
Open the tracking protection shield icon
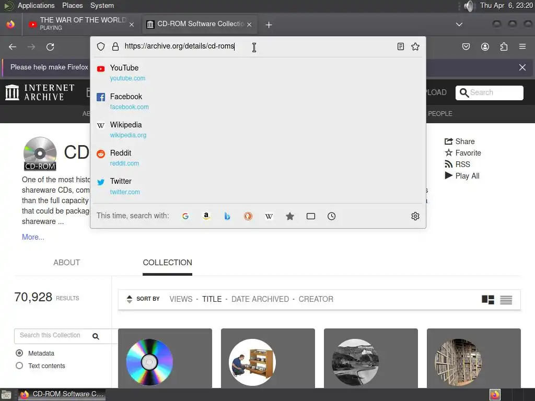point(101,46)
